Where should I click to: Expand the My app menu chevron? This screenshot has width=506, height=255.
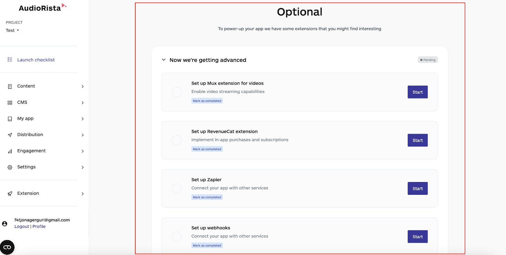[83, 119]
